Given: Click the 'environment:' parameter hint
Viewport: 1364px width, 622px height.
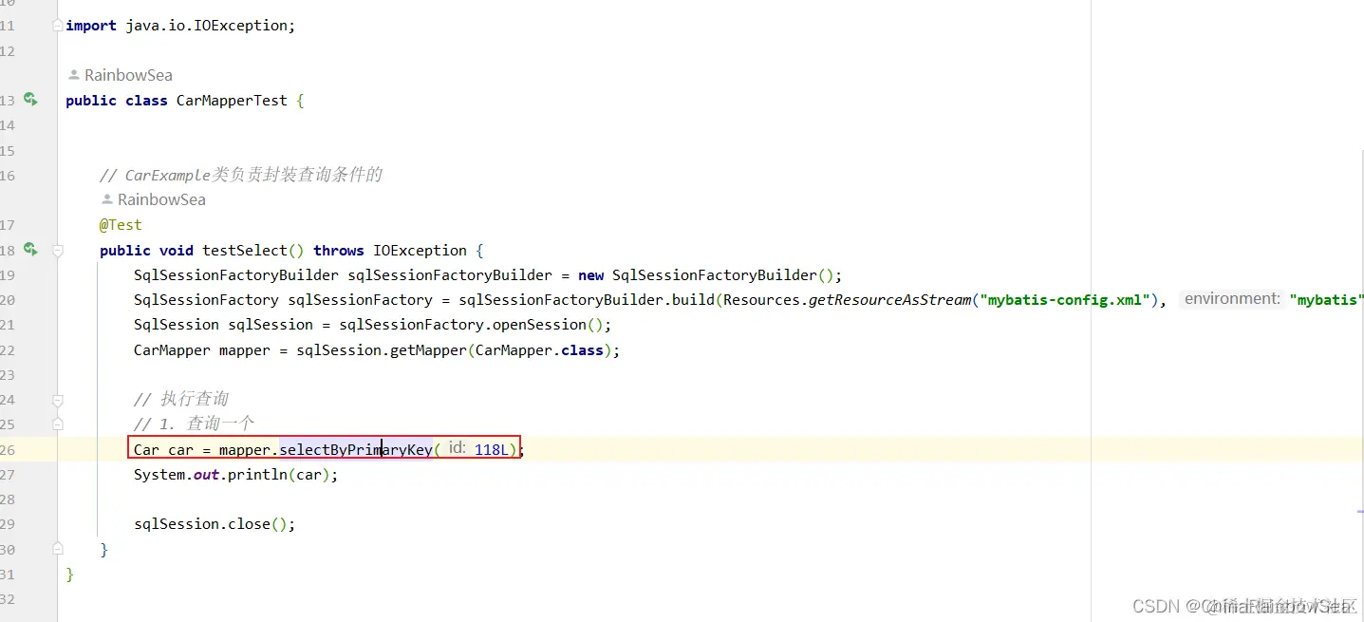Looking at the screenshot, I should [x=1232, y=299].
